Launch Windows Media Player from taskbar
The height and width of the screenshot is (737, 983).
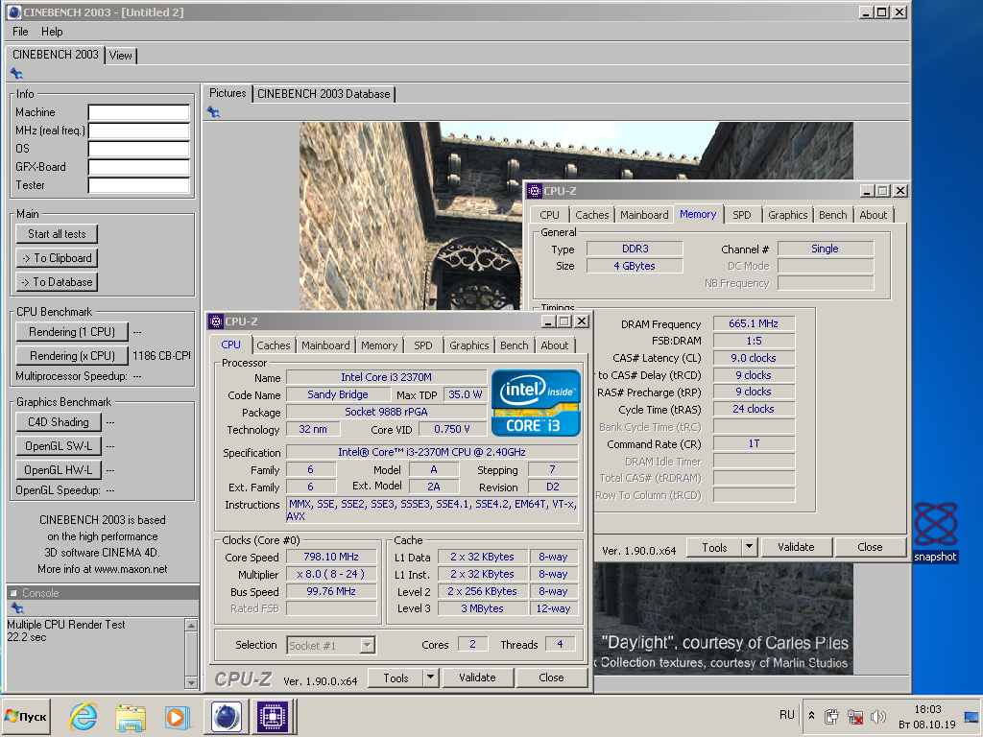click(x=178, y=716)
